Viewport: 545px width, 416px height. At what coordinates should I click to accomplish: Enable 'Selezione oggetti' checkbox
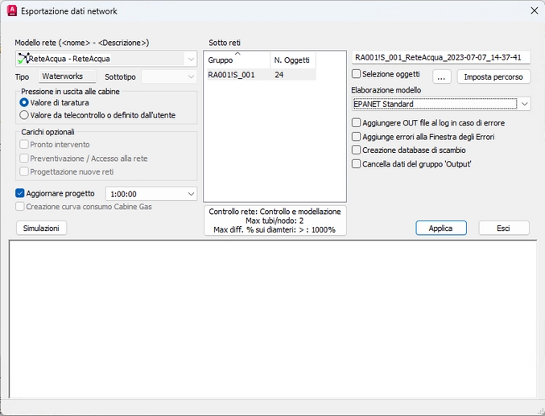pos(357,74)
